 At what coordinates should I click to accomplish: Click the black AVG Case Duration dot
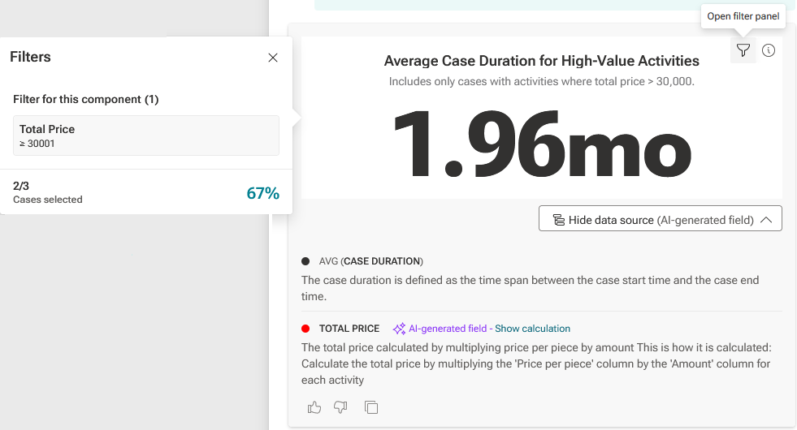tap(305, 261)
